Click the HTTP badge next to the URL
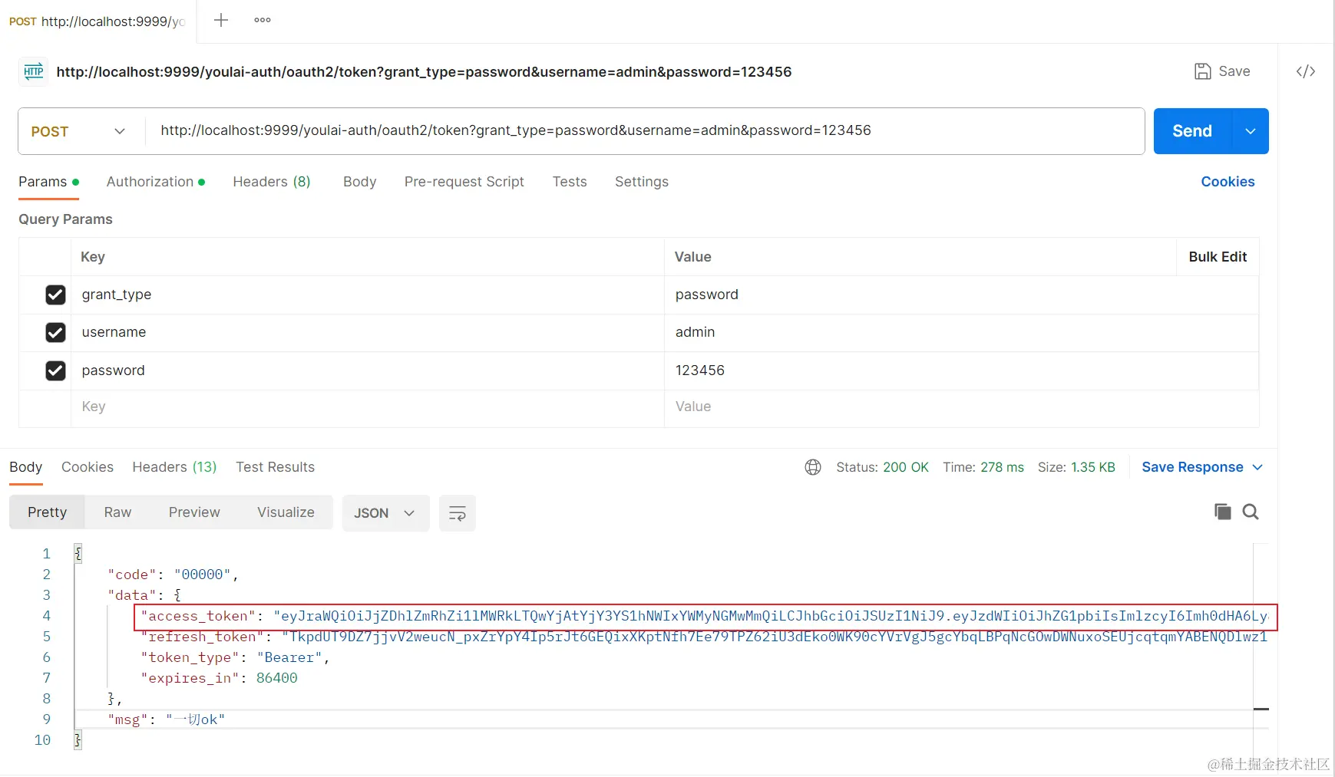This screenshot has width=1335, height=777. [x=32, y=71]
